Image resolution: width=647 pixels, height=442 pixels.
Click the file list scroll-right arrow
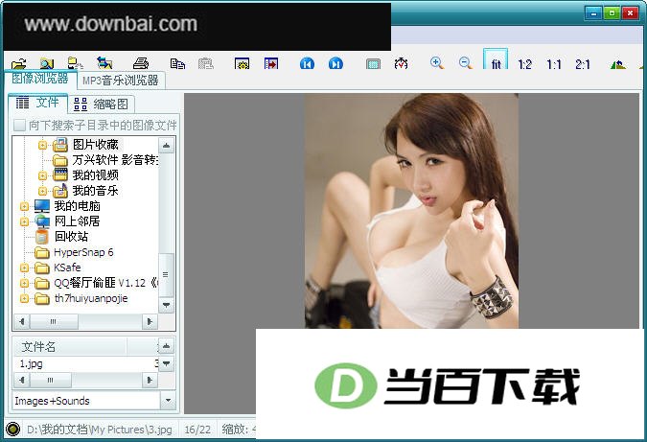coord(150,380)
